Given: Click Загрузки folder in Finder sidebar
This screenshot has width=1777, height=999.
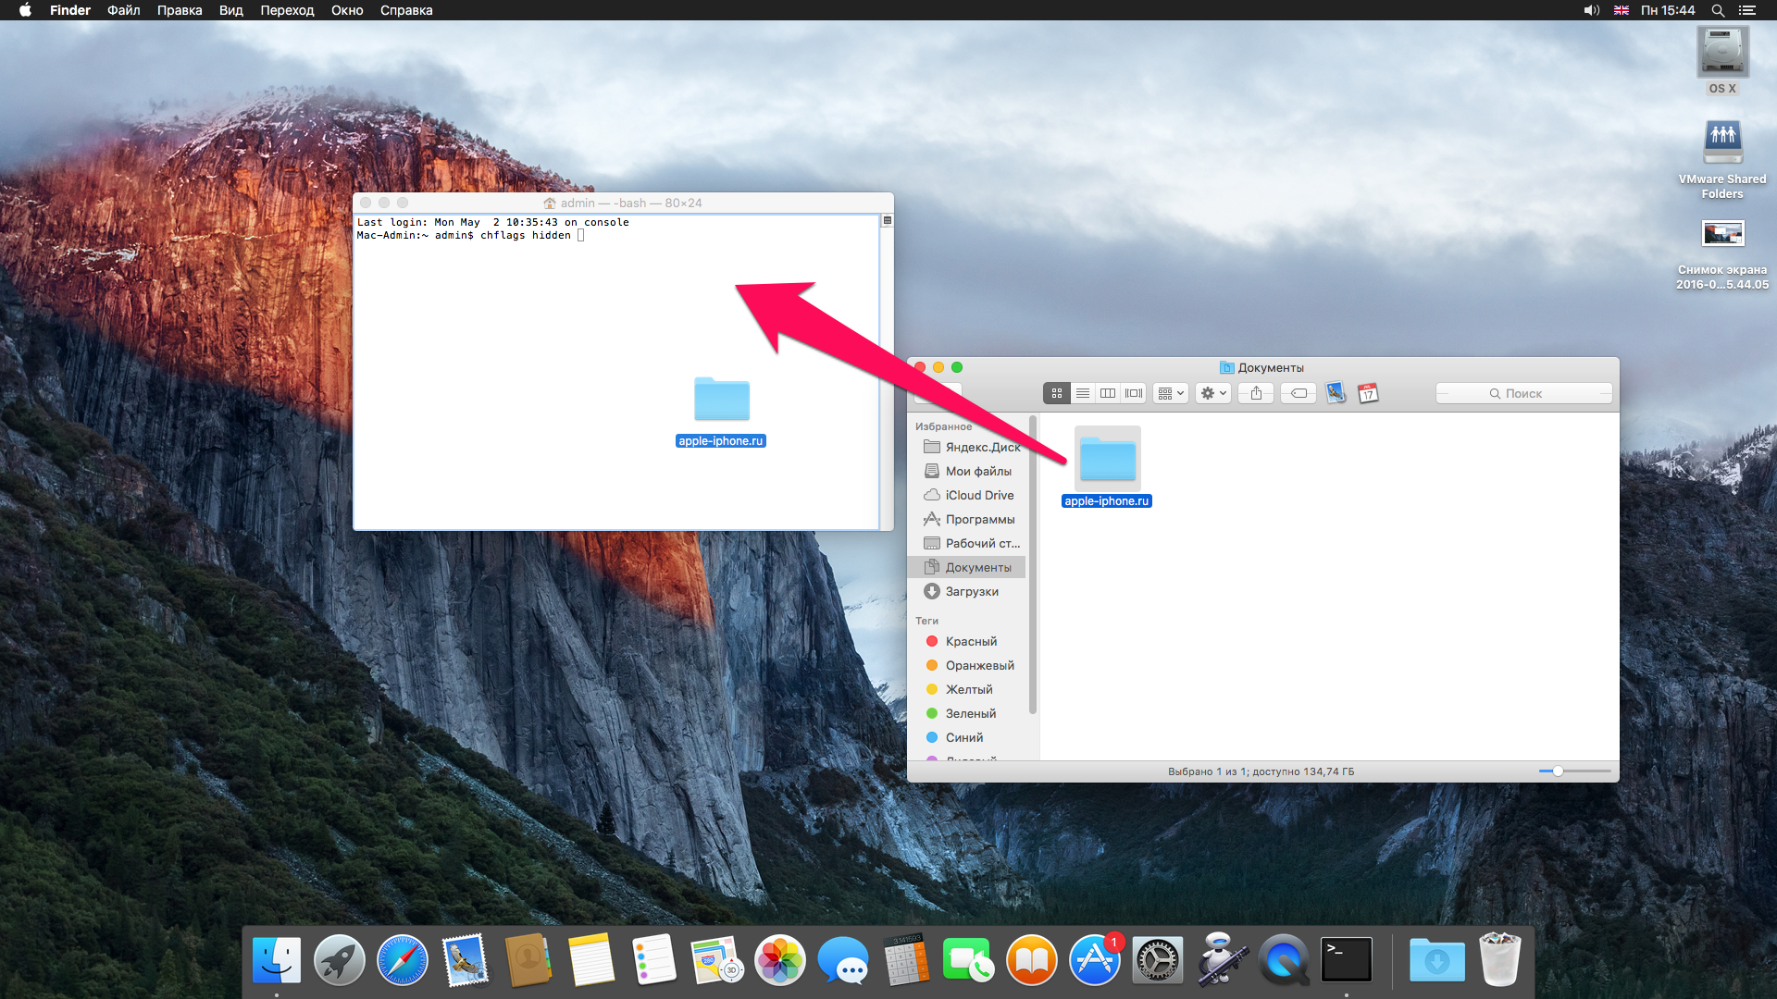Looking at the screenshot, I should (x=972, y=590).
